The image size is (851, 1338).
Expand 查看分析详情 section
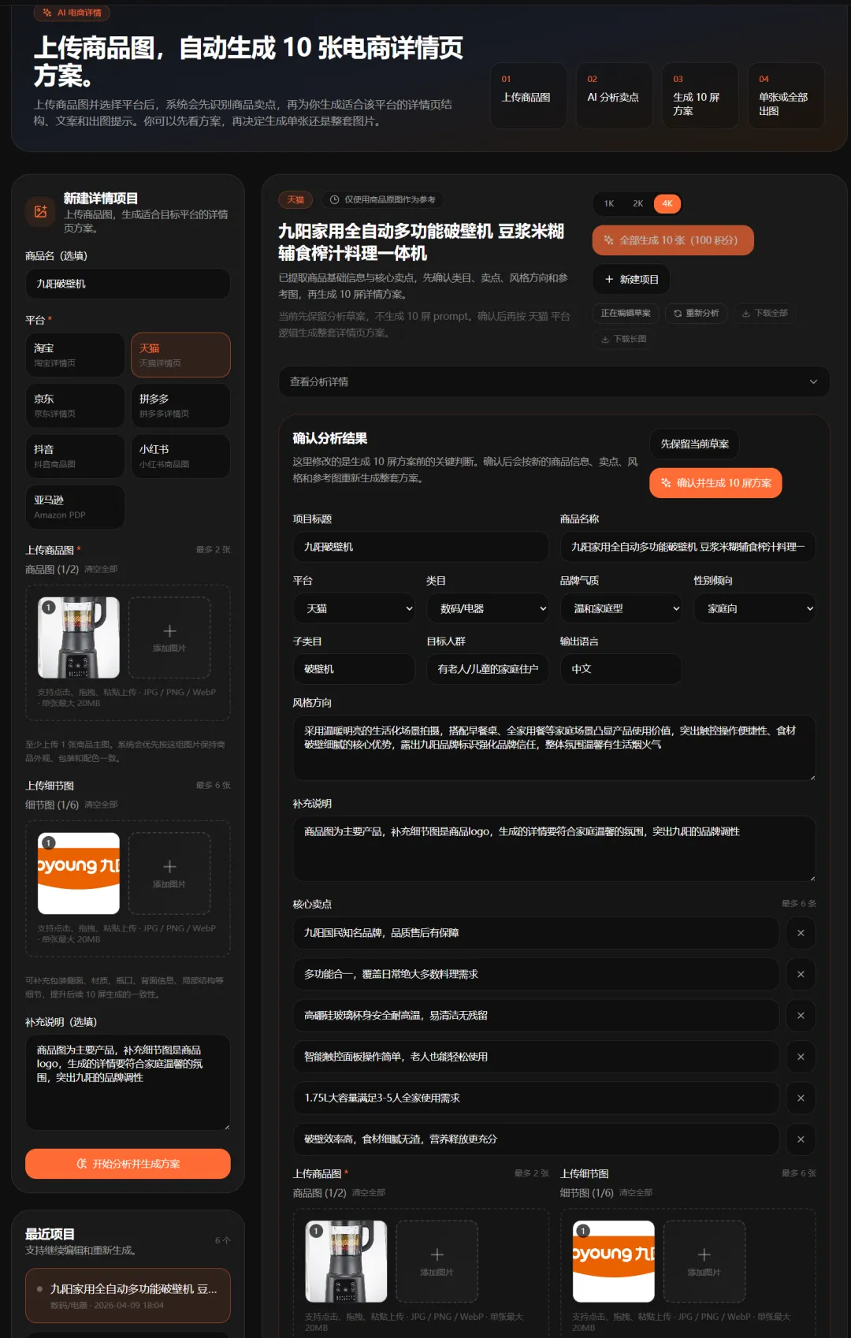point(554,381)
